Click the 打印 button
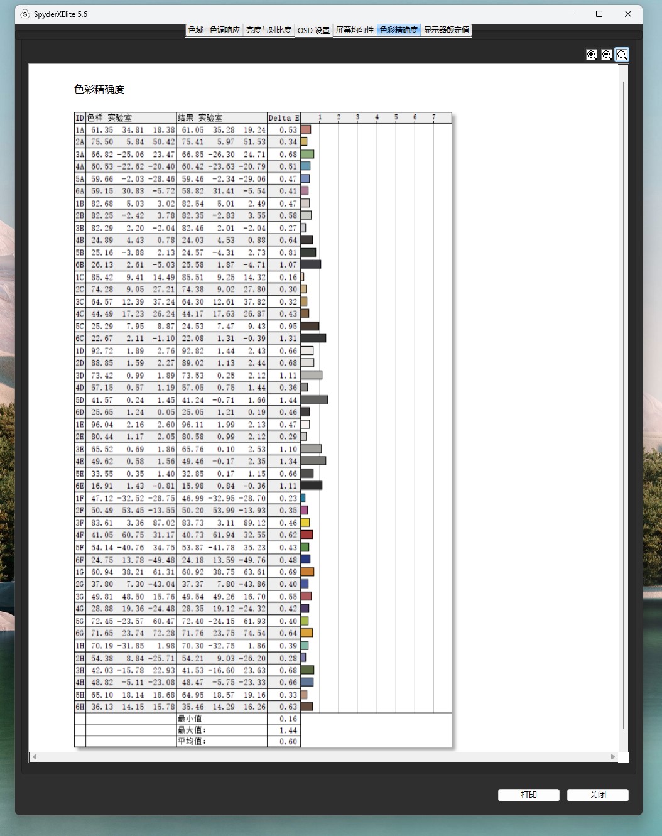This screenshot has height=836, width=662. coord(529,795)
